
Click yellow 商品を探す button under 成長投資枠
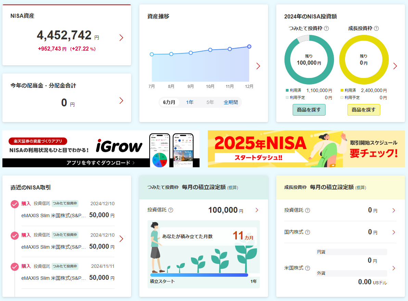point(364,110)
